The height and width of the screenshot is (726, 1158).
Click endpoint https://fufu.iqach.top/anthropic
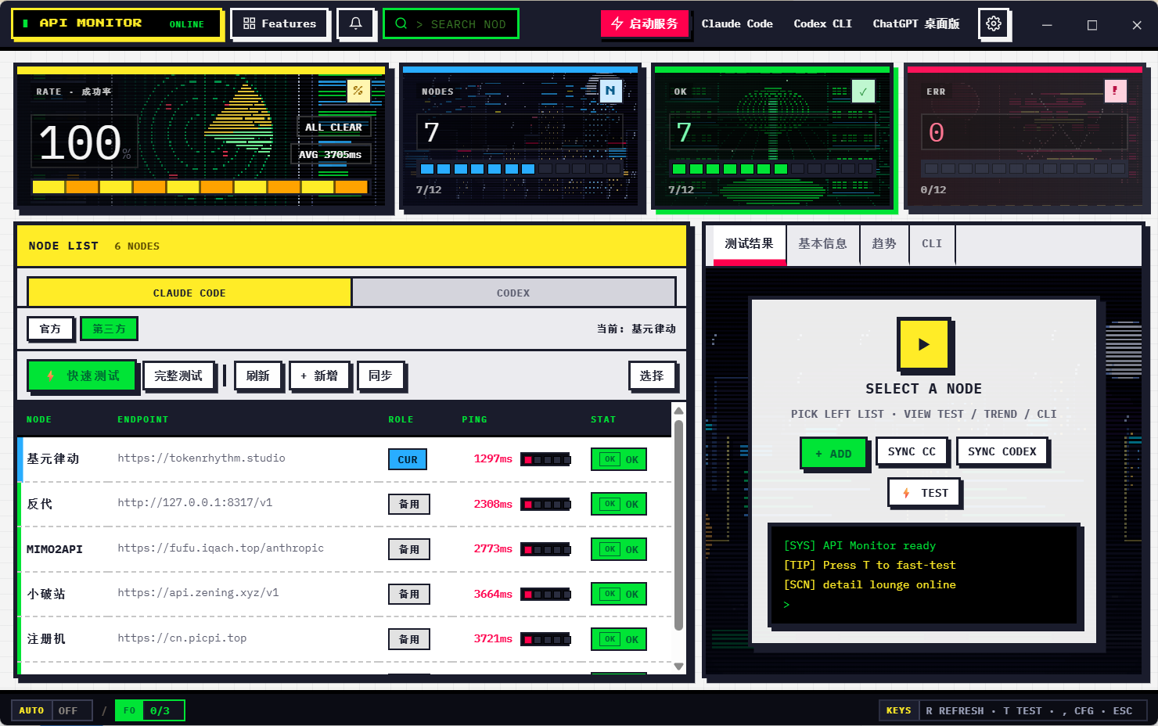tap(221, 548)
